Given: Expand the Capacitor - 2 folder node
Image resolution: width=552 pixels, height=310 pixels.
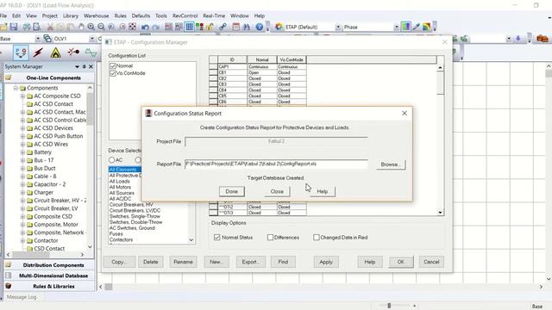Looking at the screenshot, I should [x=23, y=184].
